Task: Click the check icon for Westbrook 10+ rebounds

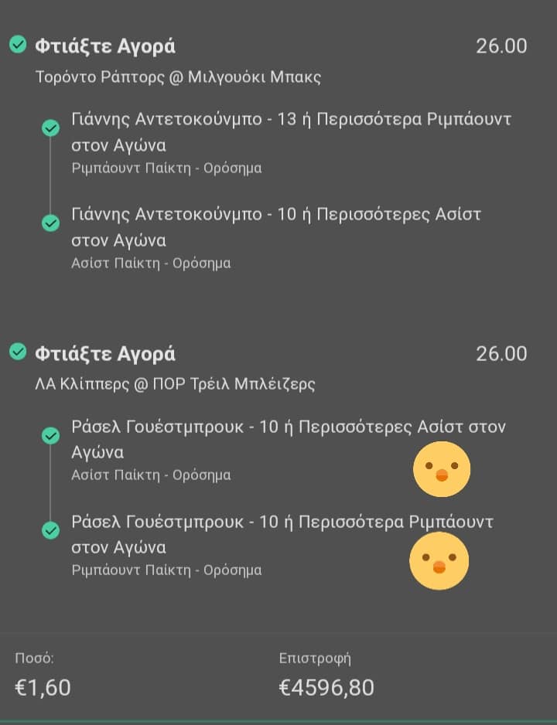Action: pyautogui.click(x=51, y=530)
